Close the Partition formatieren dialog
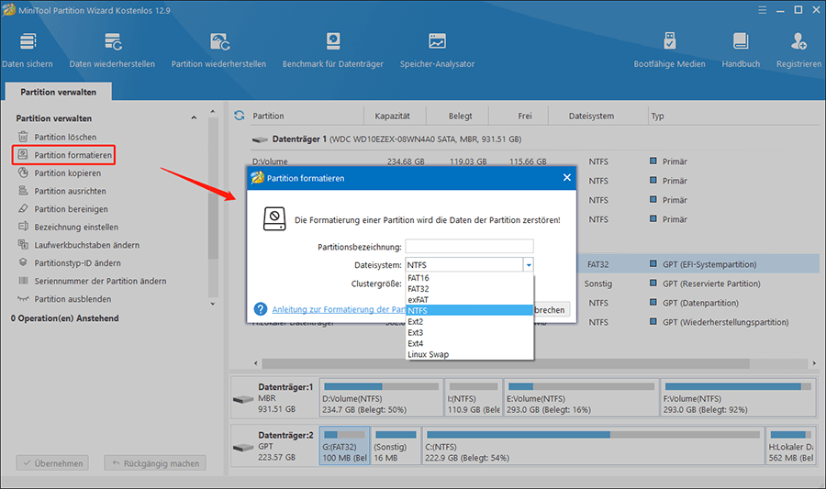This screenshot has height=489, width=826. tap(567, 177)
